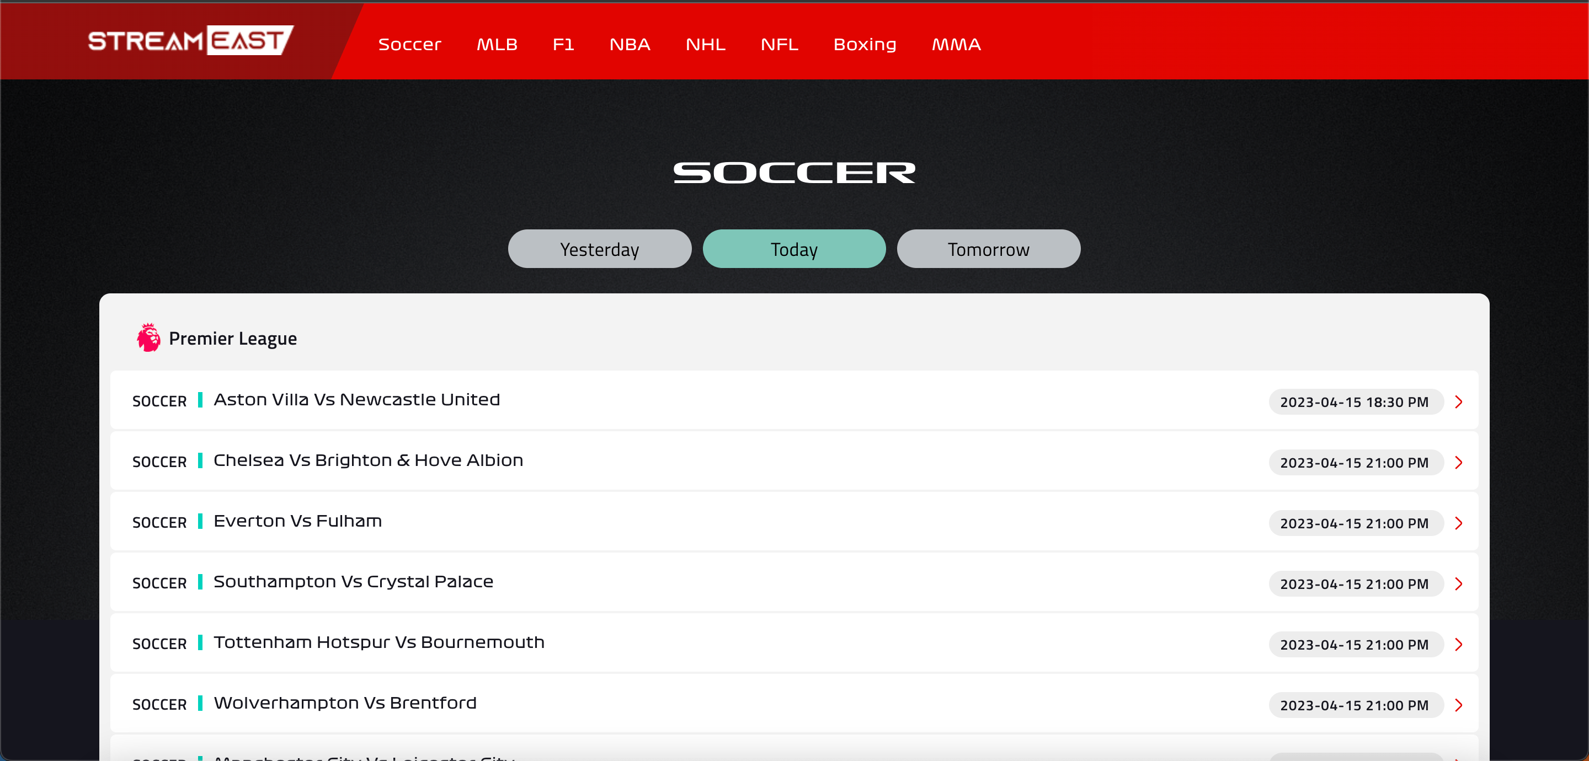Click the NHL navigation icon
The image size is (1589, 761).
click(706, 44)
